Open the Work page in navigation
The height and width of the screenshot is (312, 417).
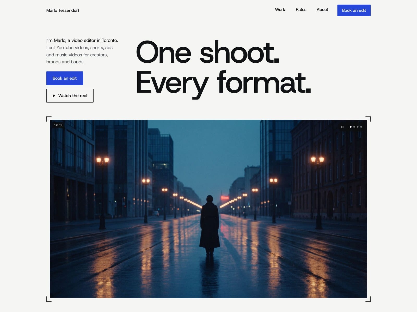280,10
